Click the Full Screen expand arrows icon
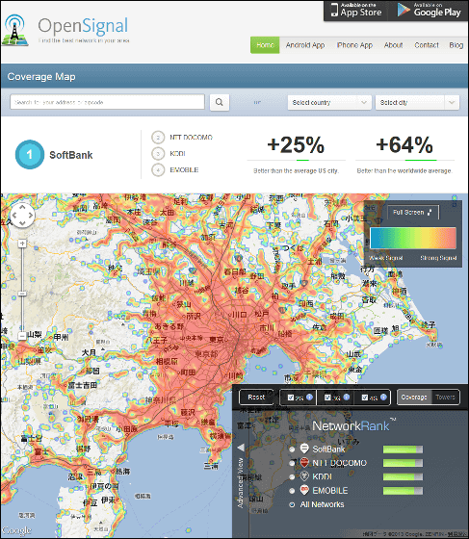 tap(430, 212)
